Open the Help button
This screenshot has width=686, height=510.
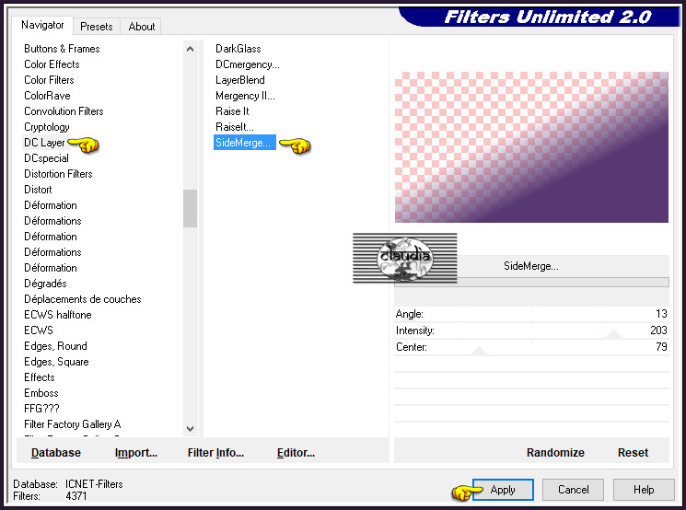click(x=644, y=490)
